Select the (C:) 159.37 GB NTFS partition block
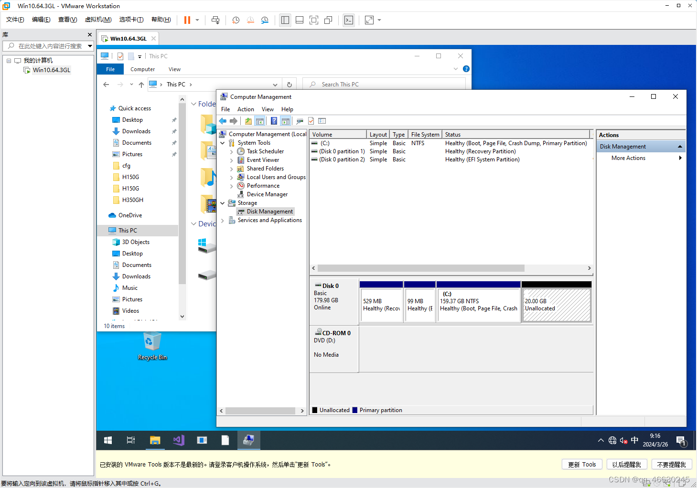Screen dimensions: 697x488 click(x=479, y=302)
